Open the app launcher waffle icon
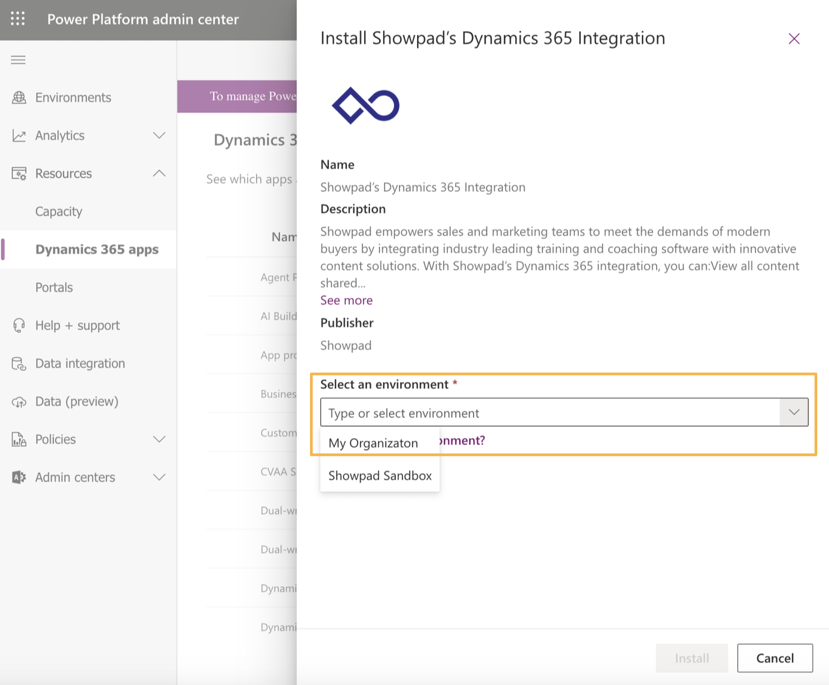This screenshot has width=829, height=685. pyautogui.click(x=18, y=19)
